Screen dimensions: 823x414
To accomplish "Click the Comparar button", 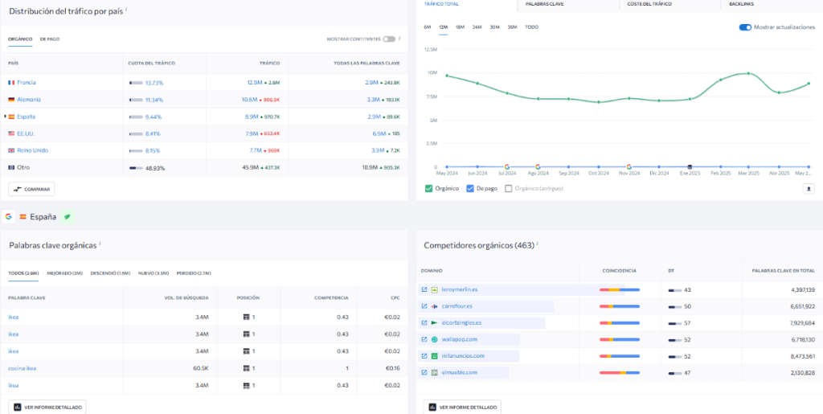I will [x=31, y=189].
